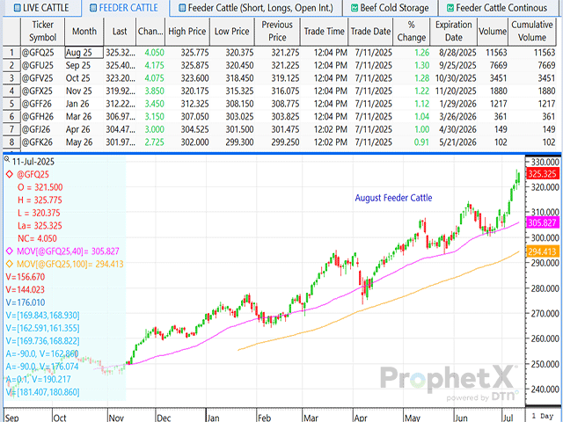Select the Aug 25 month cell
563x422 pixels.
(84, 53)
